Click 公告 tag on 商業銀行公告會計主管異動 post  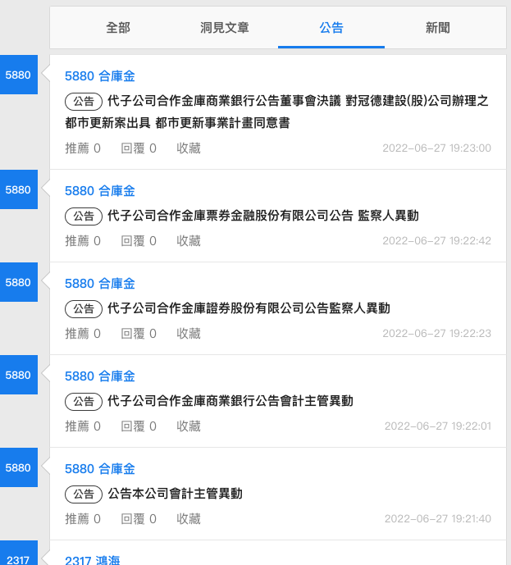click(x=84, y=402)
